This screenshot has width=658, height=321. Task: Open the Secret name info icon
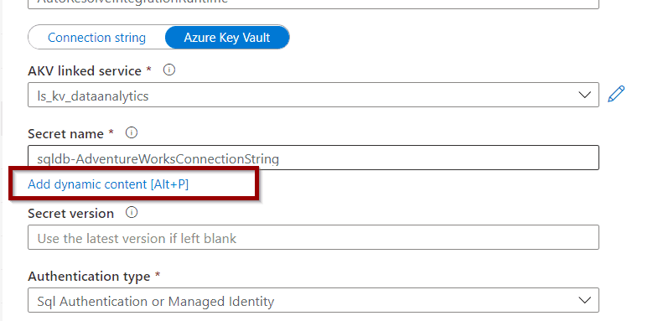pyautogui.click(x=132, y=133)
